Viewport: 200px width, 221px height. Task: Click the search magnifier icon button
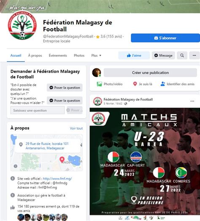pos(182,55)
